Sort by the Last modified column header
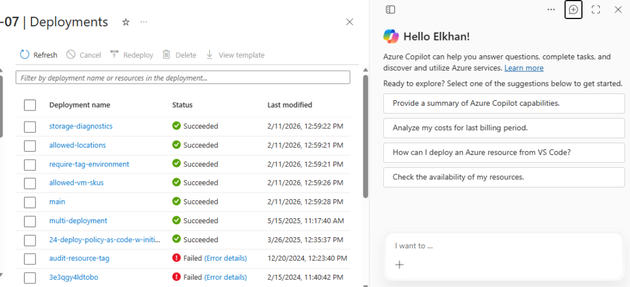 [289, 105]
